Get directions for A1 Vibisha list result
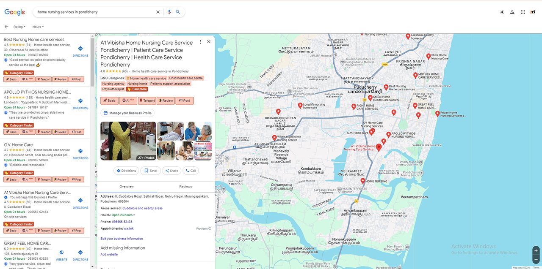542x269 pixels. tap(80, 203)
